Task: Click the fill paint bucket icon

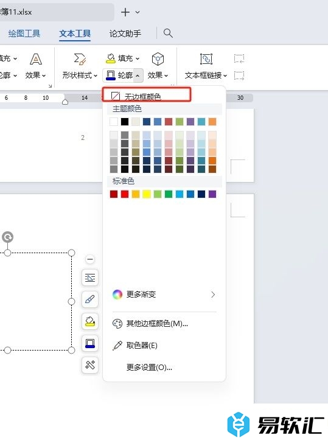Action: click(x=111, y=58)
